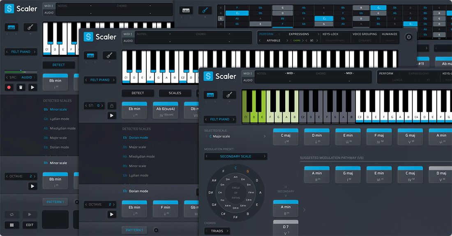This screenshot has width=452, height=236.
Task: Click the AFFABILE performance selector
Action: [x=273, y=41]
